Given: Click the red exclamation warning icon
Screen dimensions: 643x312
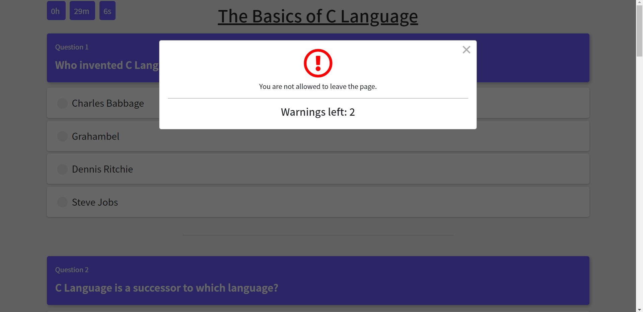Looking at the screenshot, I should (x=318, y=63).
